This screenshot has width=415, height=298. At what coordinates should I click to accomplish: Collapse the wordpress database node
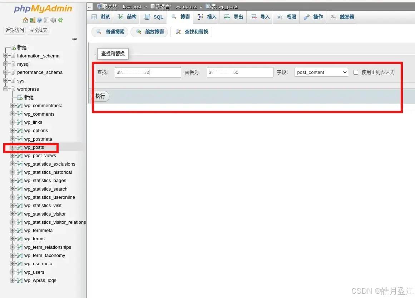click(6, 89)
